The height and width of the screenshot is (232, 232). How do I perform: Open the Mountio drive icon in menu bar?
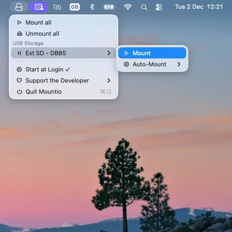pyautogui.click(x=19, y=7)
